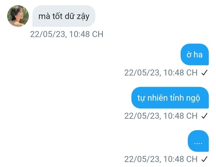This screenshot has width=216, height=167.
Task: Click the word 'tự' in the sent message
Action: pos(141,98)
